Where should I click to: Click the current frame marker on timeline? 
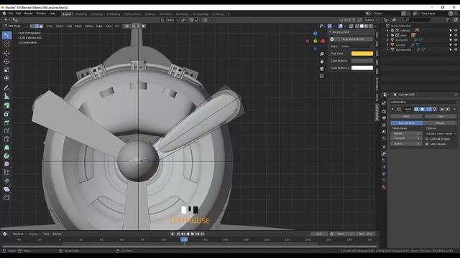[184, 239]
